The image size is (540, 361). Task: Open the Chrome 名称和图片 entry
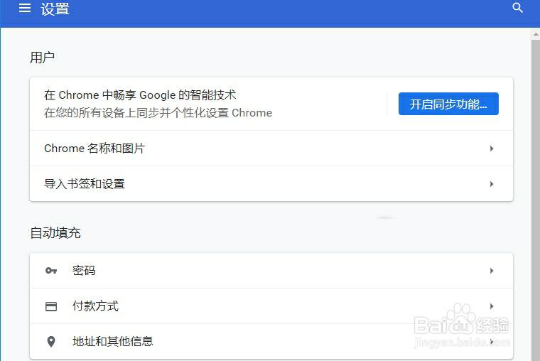click(94, 149)
